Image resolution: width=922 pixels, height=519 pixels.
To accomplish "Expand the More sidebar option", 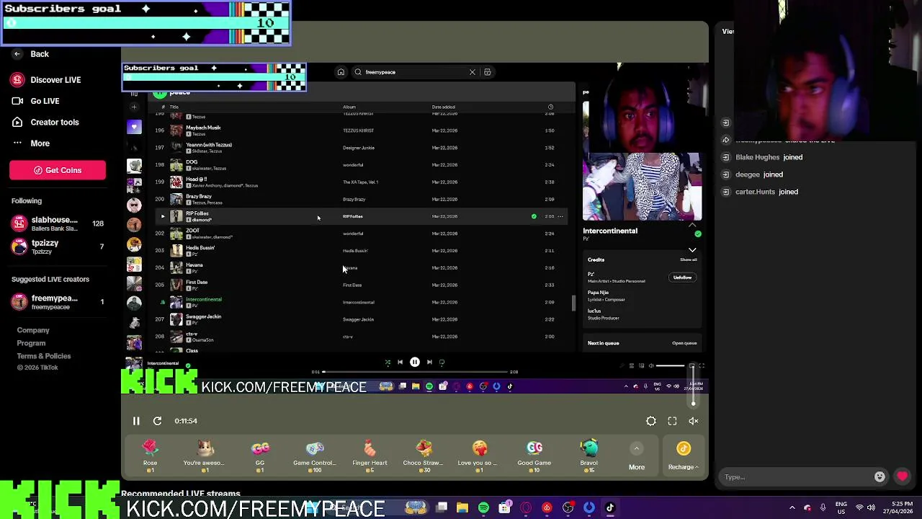I will [31, 143].
